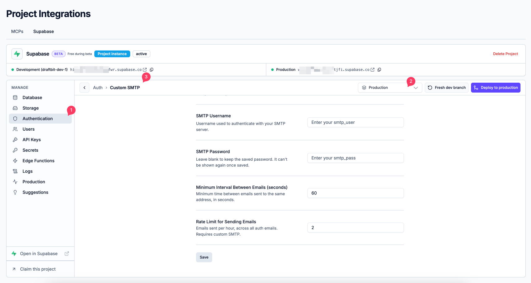The image size is (531, 283).
Task: Click the green bolt beside Open in Supabase
Action: (14, 254)
